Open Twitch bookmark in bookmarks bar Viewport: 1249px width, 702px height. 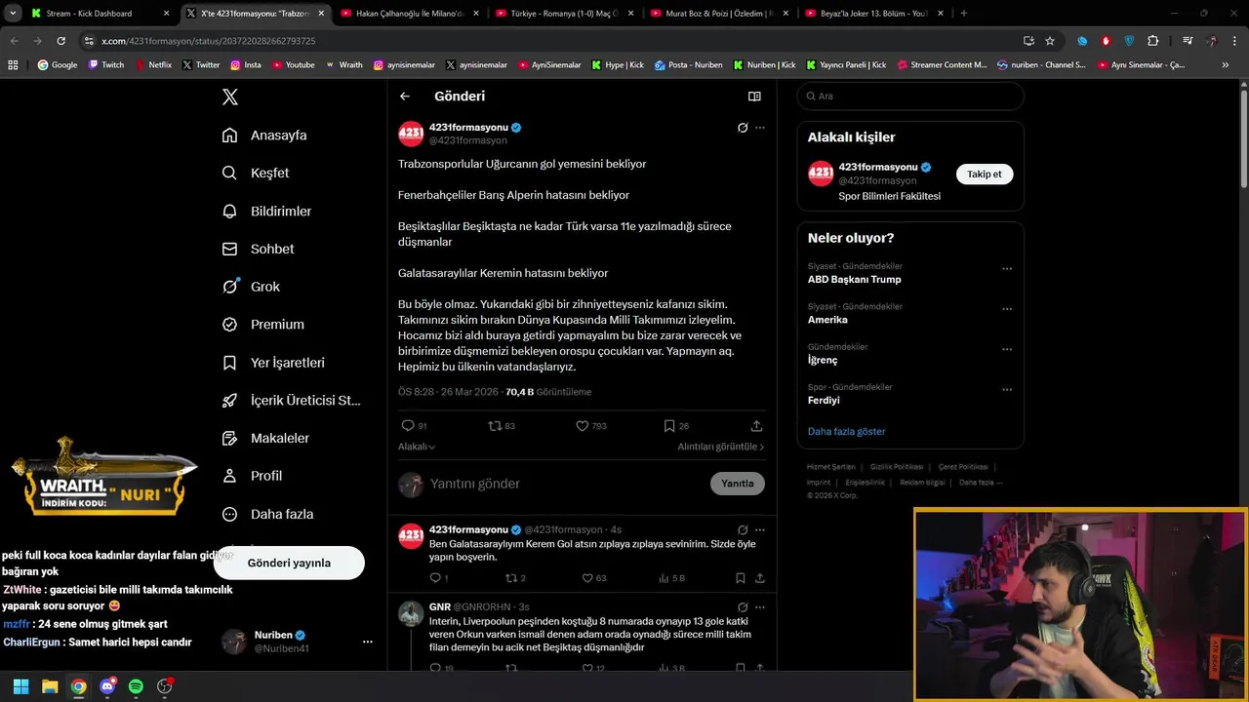coord(106,65)
